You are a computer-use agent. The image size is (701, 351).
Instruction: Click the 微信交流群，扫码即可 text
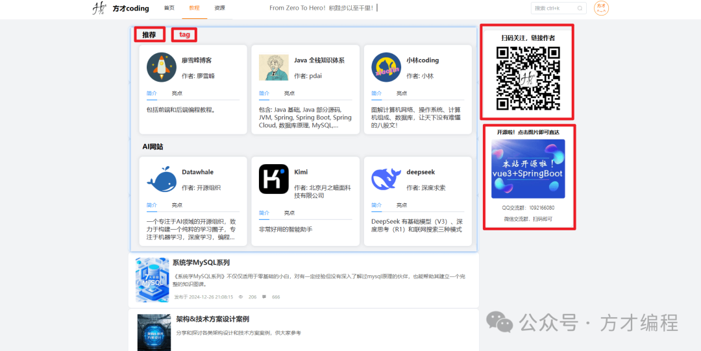[x=528, y=219]
